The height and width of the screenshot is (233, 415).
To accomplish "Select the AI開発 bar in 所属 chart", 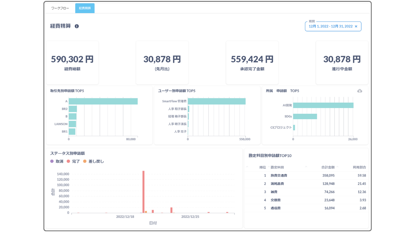I will pyautogui.click(x=323, y=105).
